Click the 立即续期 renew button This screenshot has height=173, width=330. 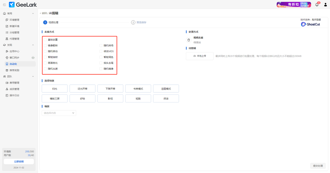coord(19,162)
